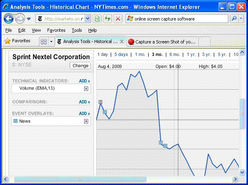Viewport: 248px width, 185px height.
Task: Click the Volume (EMA,13) indicator label
Action: pos(37,88)
